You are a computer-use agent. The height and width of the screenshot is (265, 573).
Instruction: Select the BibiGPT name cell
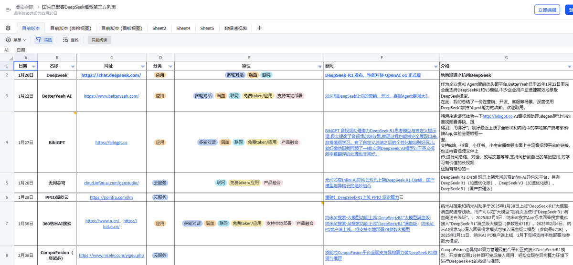pyautogui.click(x=57, y=142)
